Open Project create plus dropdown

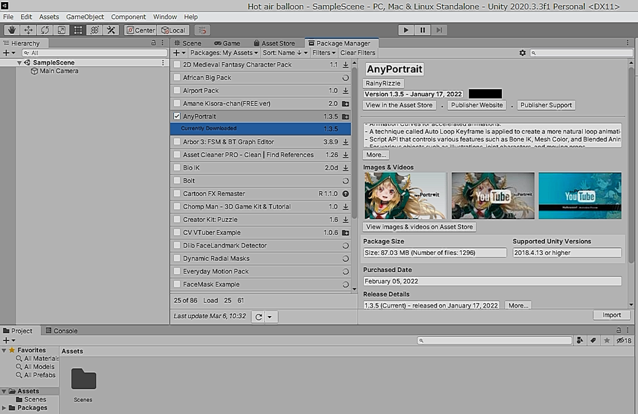coord(9,341)
